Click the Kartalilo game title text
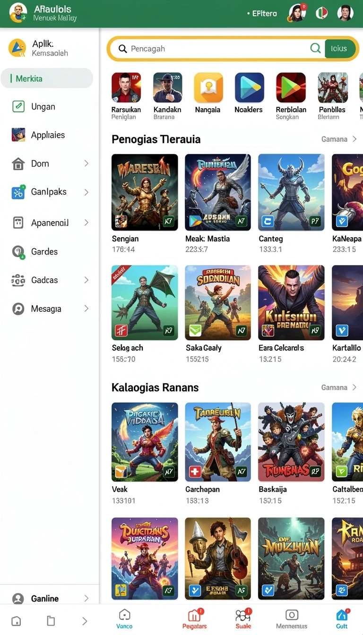This screenshot has height=635, width=363. coord(347,348)
